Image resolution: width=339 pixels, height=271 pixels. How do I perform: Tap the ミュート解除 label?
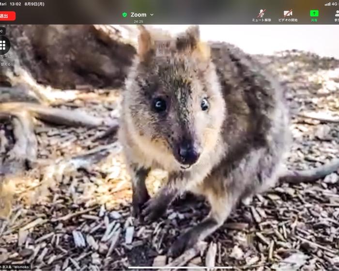(x=262, y=20)
